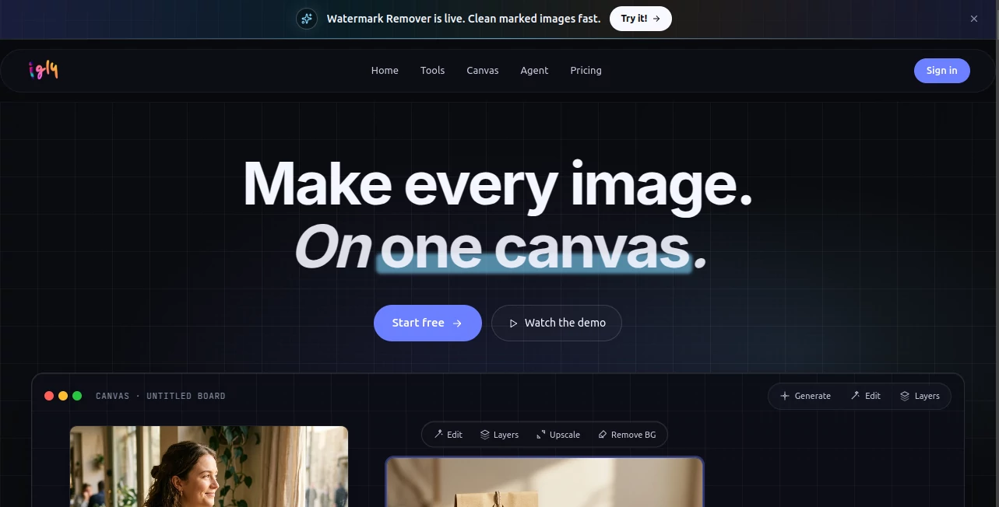Click the Generate plus icon in canvas header
The image size is (999, 507).
click(x=784, y=396)
